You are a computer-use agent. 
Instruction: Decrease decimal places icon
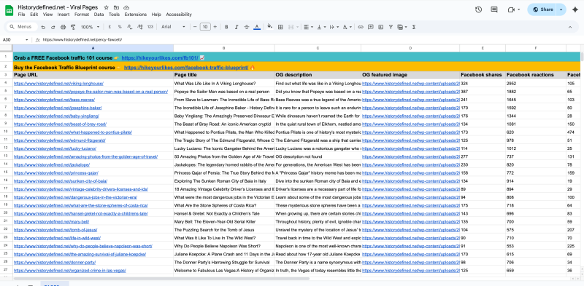pyautogui.click(x=130, y=27)
